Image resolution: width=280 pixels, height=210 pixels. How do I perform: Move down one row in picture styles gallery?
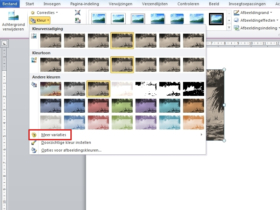click(x=229, y=20)
